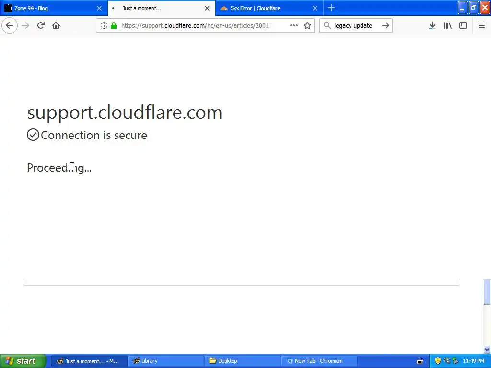Click the safely remove hardware tray icon
The image size is (491, 368).
[x=456, y=361]
